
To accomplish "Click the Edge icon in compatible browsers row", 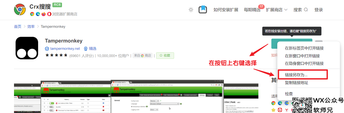I will pyautogui.click(x=280, y=103).
